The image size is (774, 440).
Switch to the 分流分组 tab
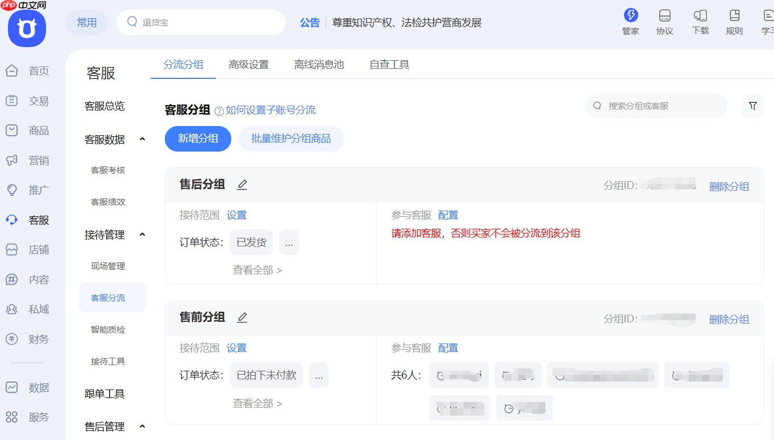tap(183, 65)
